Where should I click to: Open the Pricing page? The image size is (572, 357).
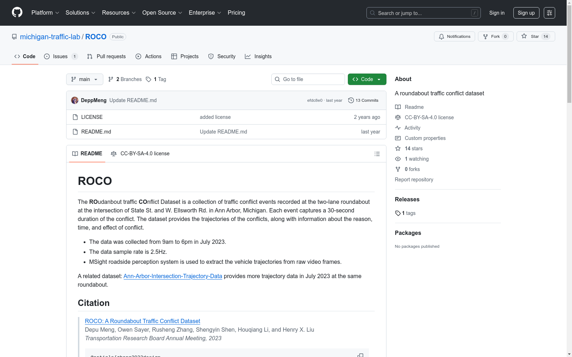click(x=236, y=13)
